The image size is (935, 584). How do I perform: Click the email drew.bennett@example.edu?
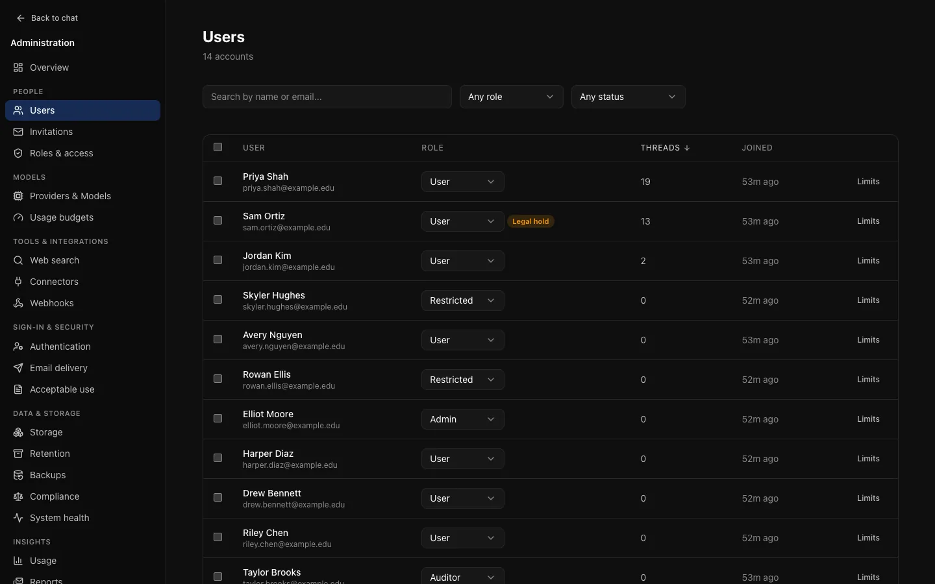click(x=293, y=505)
